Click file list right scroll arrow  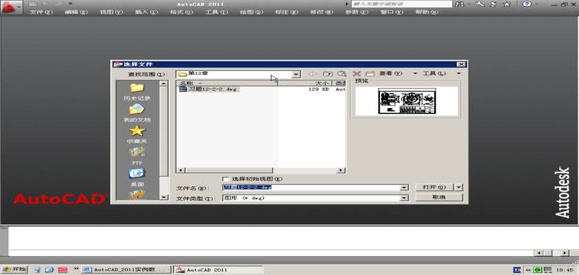click(341, 170)
